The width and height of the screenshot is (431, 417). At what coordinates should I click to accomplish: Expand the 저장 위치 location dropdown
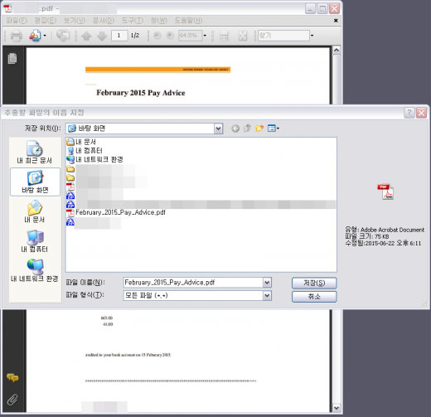point(218,128)
